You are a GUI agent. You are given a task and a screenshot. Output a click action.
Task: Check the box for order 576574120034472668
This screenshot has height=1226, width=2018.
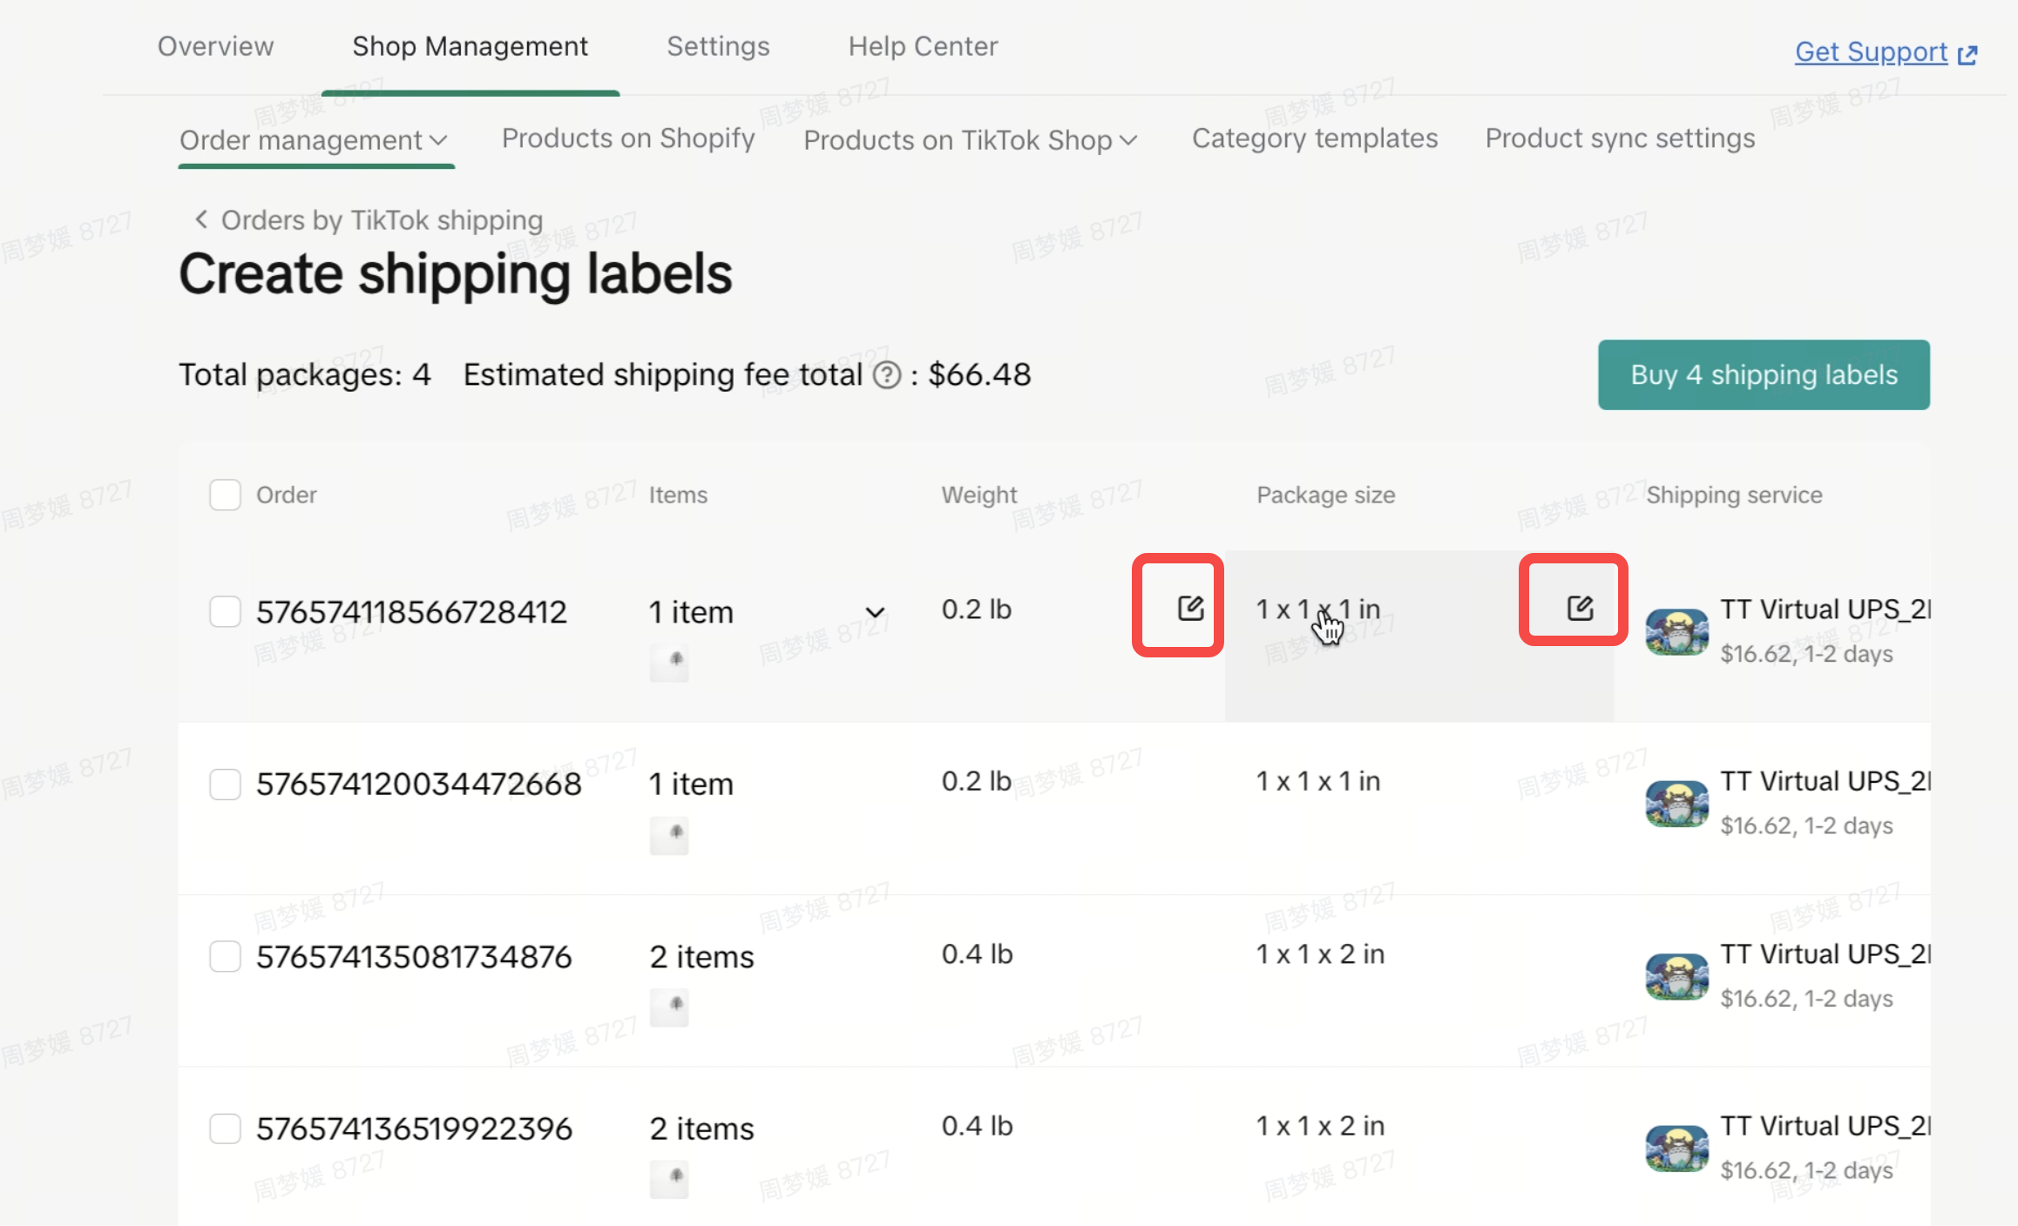click(225, 784)
